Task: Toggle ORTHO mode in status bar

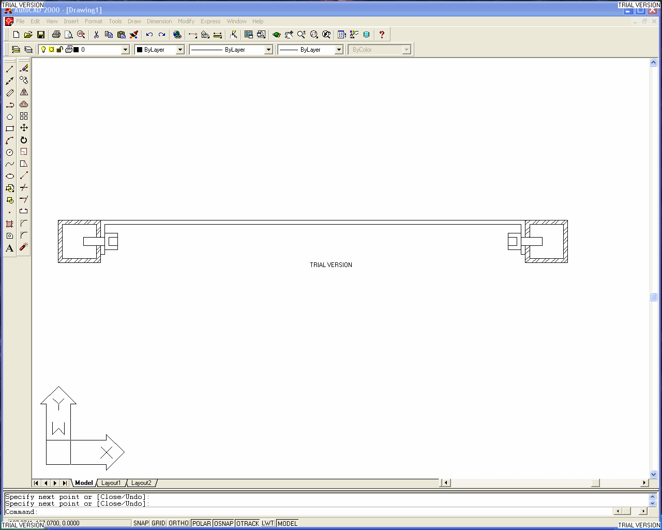Action: pyautogui.click(x=178, y=523)
